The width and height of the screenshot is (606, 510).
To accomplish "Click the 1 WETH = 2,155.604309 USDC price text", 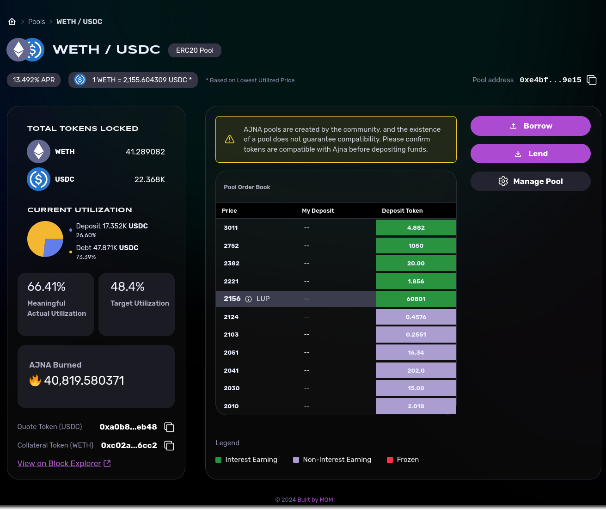I will pos(142,80).
